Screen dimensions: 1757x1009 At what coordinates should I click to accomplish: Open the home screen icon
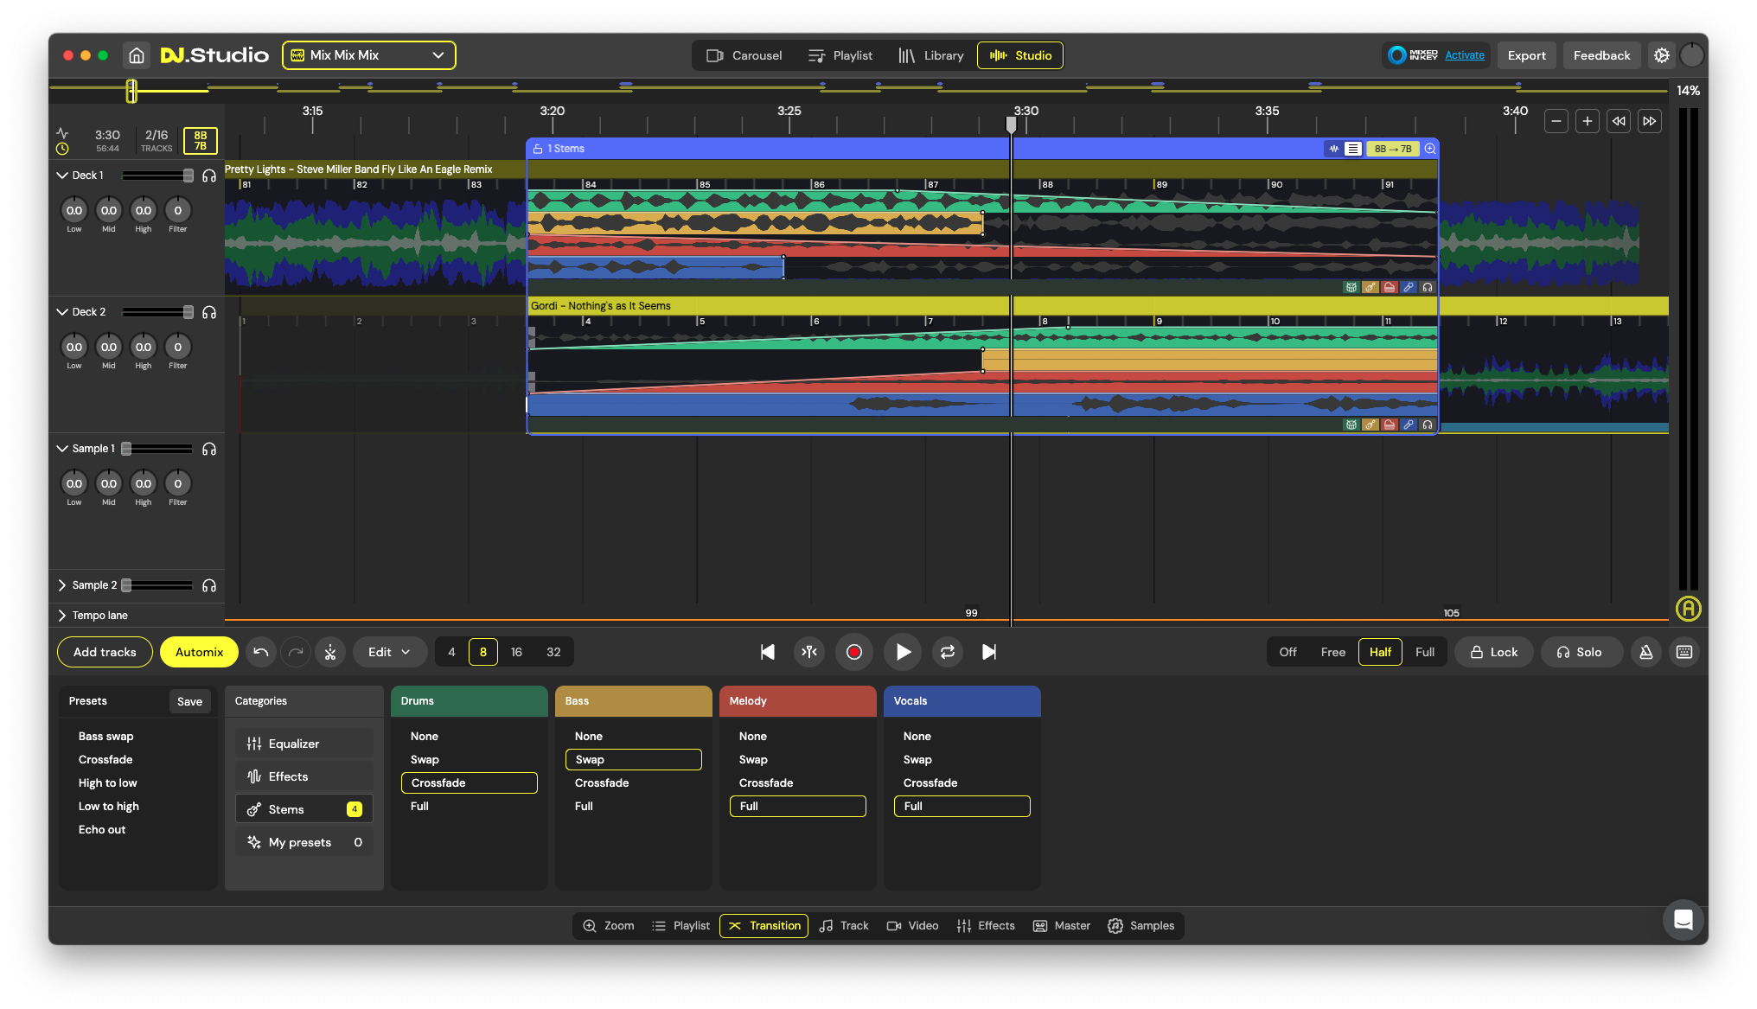click(x=137, y=55)
